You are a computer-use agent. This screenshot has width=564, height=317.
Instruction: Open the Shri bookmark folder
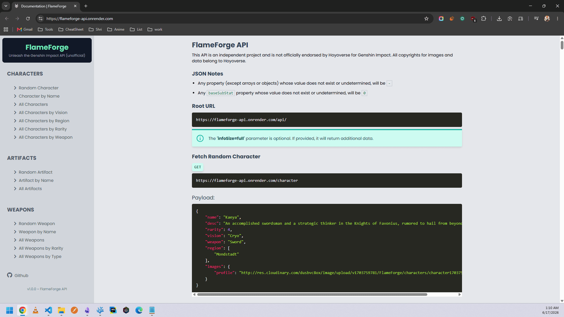[95, 29]
